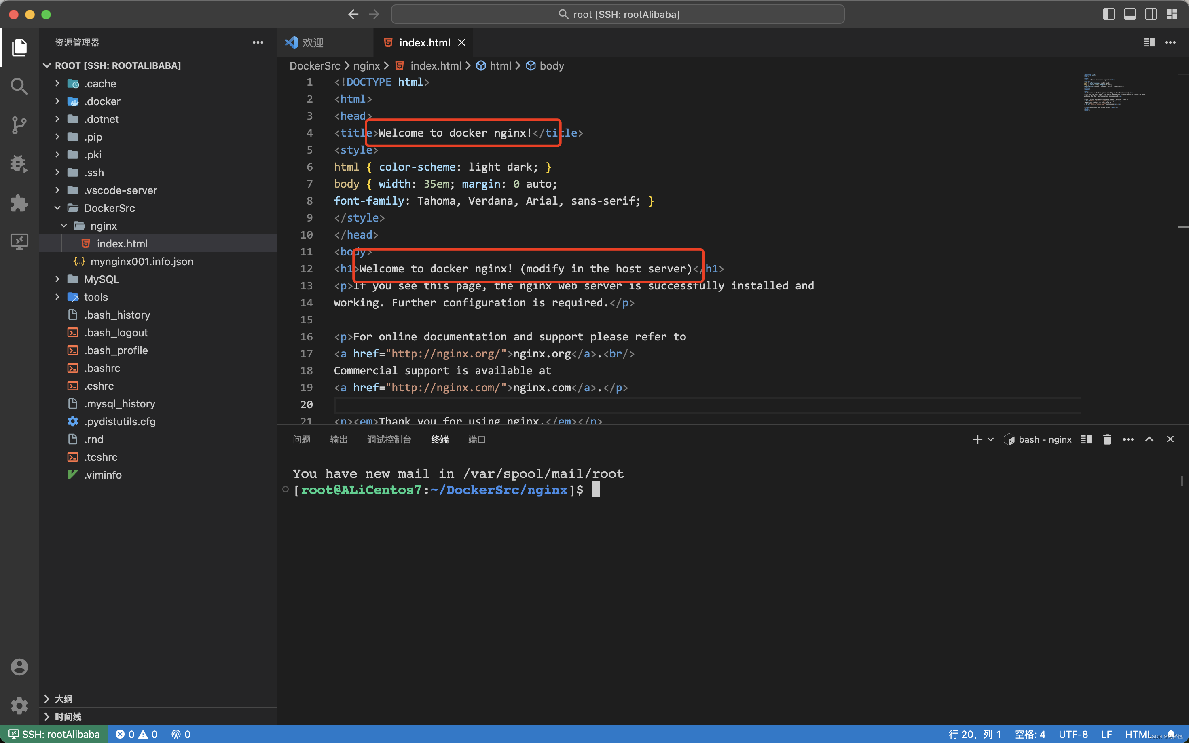Select the Run and Debug icon
1189x743 pixels.
19,163
